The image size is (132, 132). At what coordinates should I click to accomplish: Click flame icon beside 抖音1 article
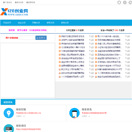coord(96,69)
